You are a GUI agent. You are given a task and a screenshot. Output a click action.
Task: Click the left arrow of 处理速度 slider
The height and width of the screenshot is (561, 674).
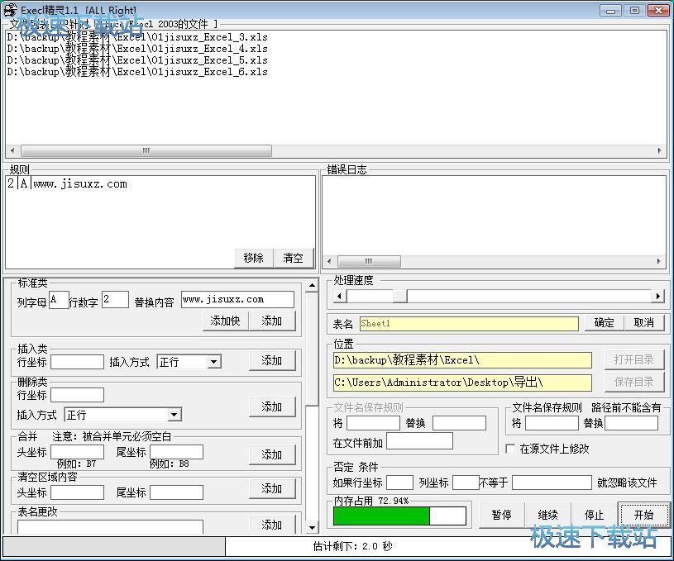(x=340, y=296)
